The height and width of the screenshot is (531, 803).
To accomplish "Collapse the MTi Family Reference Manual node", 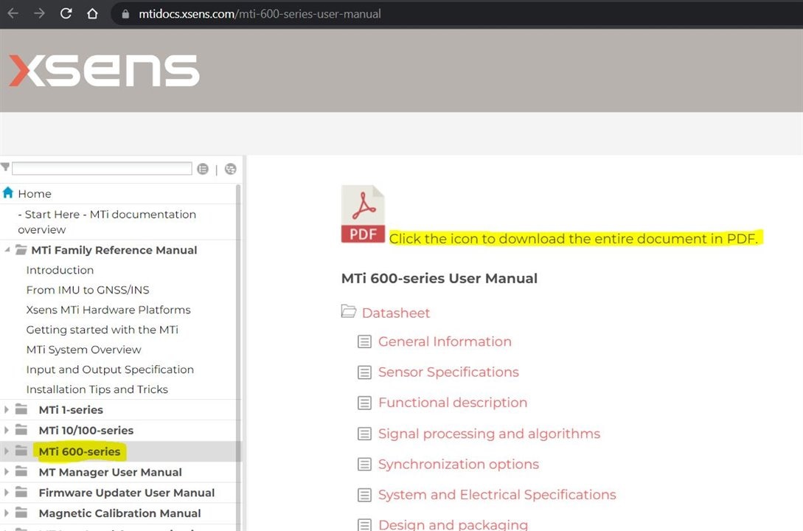I will coord(7,250).
